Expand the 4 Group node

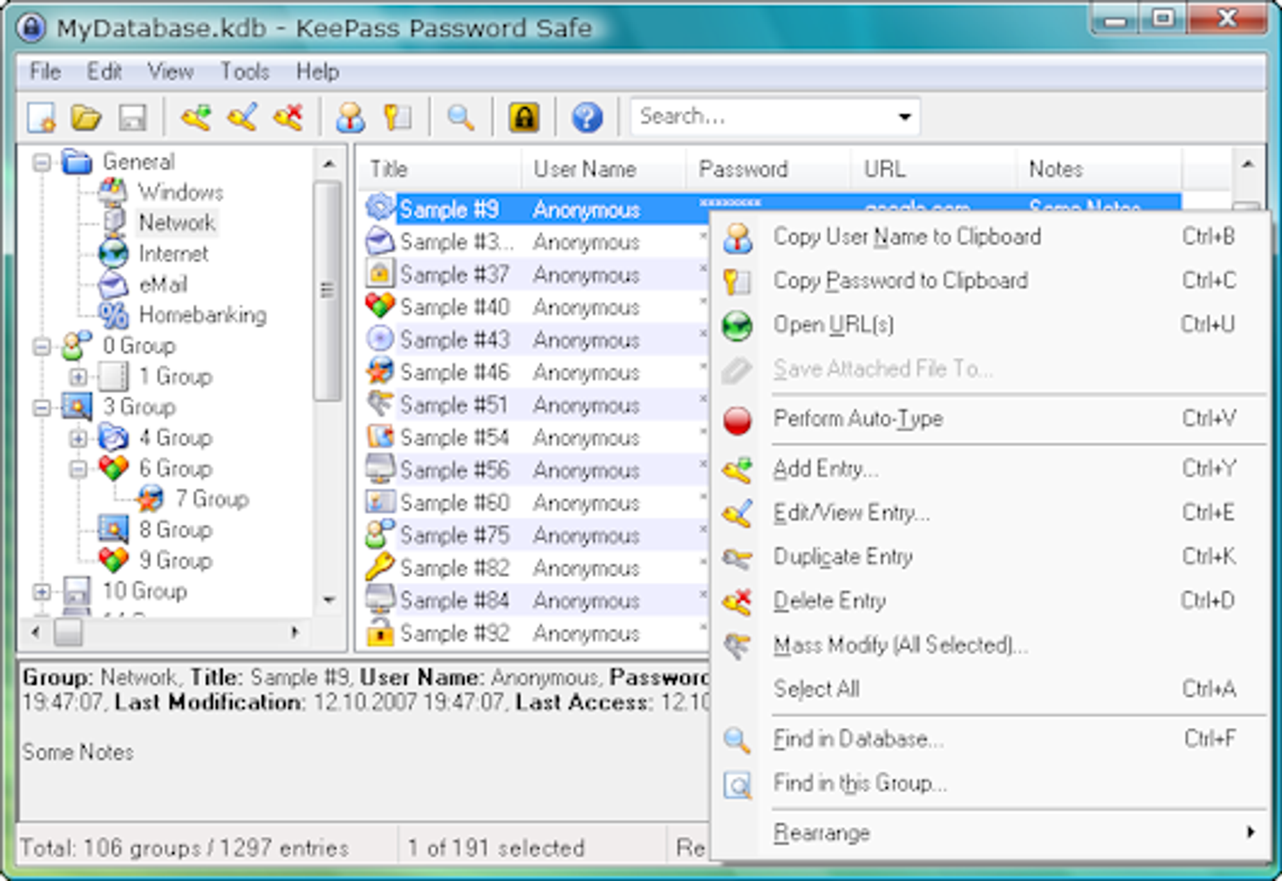click(78, 439)
